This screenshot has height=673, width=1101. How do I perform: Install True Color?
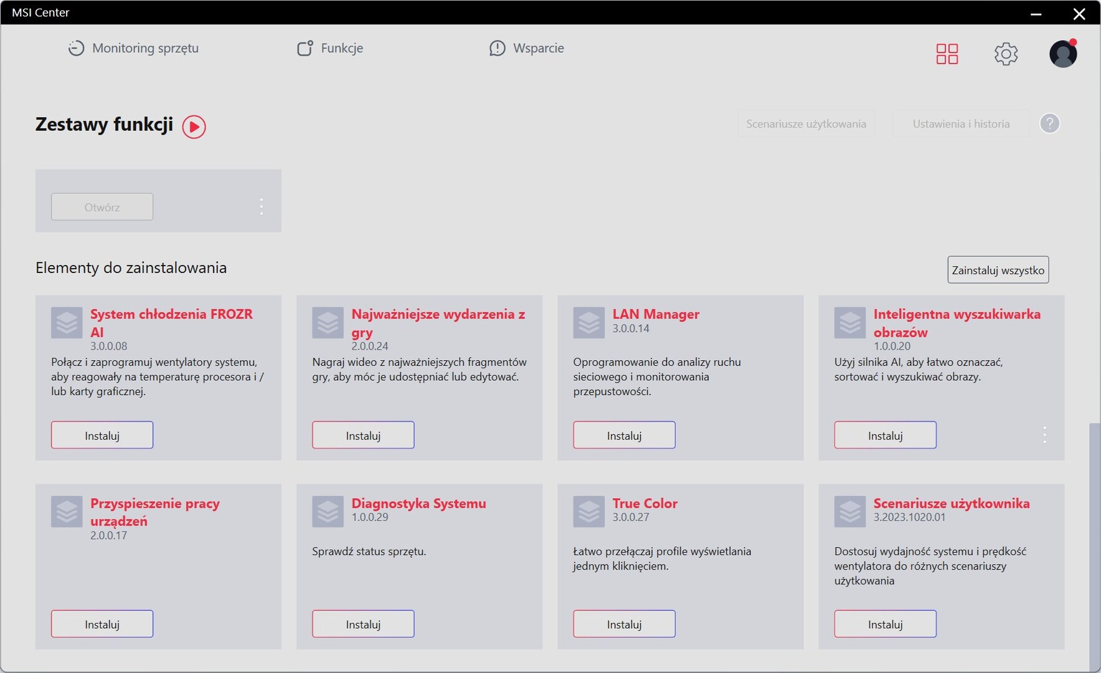point(624,624)
